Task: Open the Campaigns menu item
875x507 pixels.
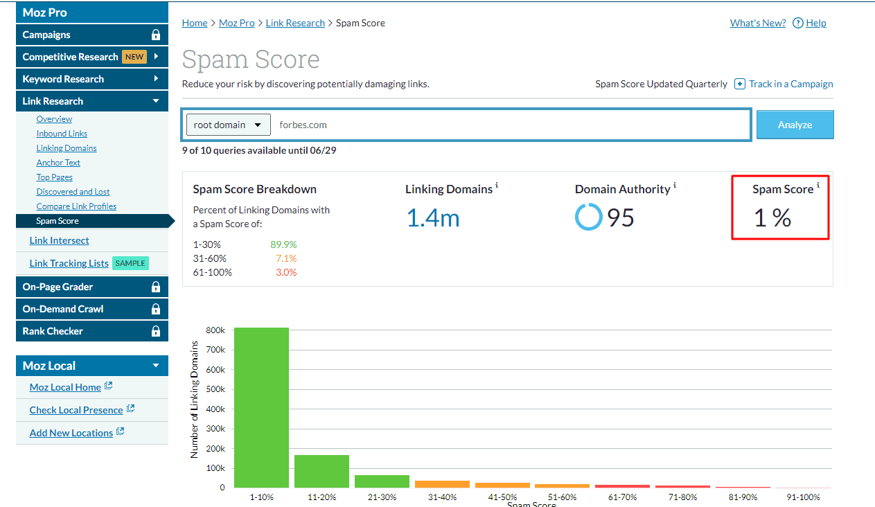Action: 92,35
